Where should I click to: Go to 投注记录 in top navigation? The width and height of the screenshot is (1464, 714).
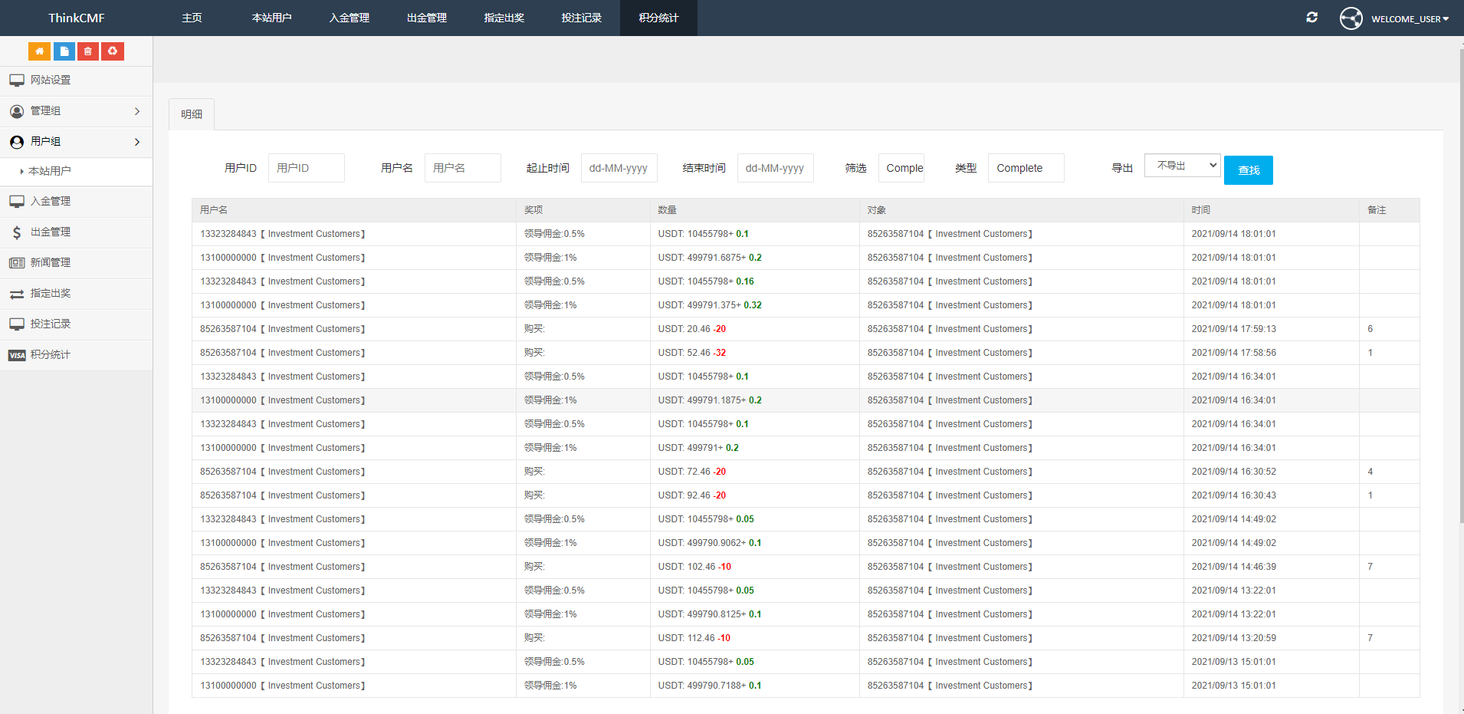coord(581,18)
